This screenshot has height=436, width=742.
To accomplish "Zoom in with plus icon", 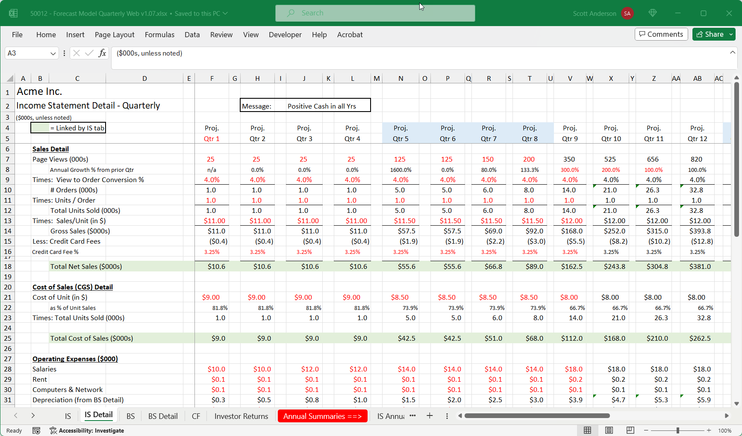I will click(x=709, y=430).
